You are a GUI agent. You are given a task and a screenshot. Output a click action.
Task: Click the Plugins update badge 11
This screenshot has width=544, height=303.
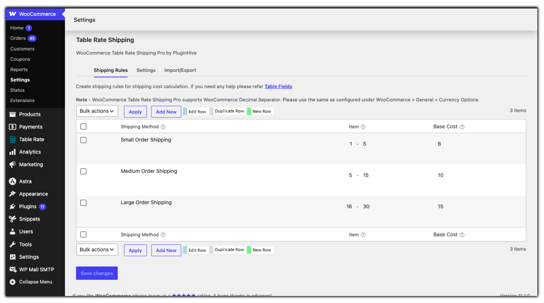click(x=42, y=207)
